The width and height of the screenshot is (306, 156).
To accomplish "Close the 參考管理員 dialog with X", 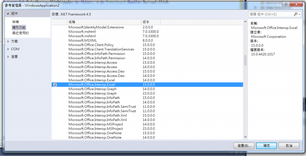I will tap(296, 4).
